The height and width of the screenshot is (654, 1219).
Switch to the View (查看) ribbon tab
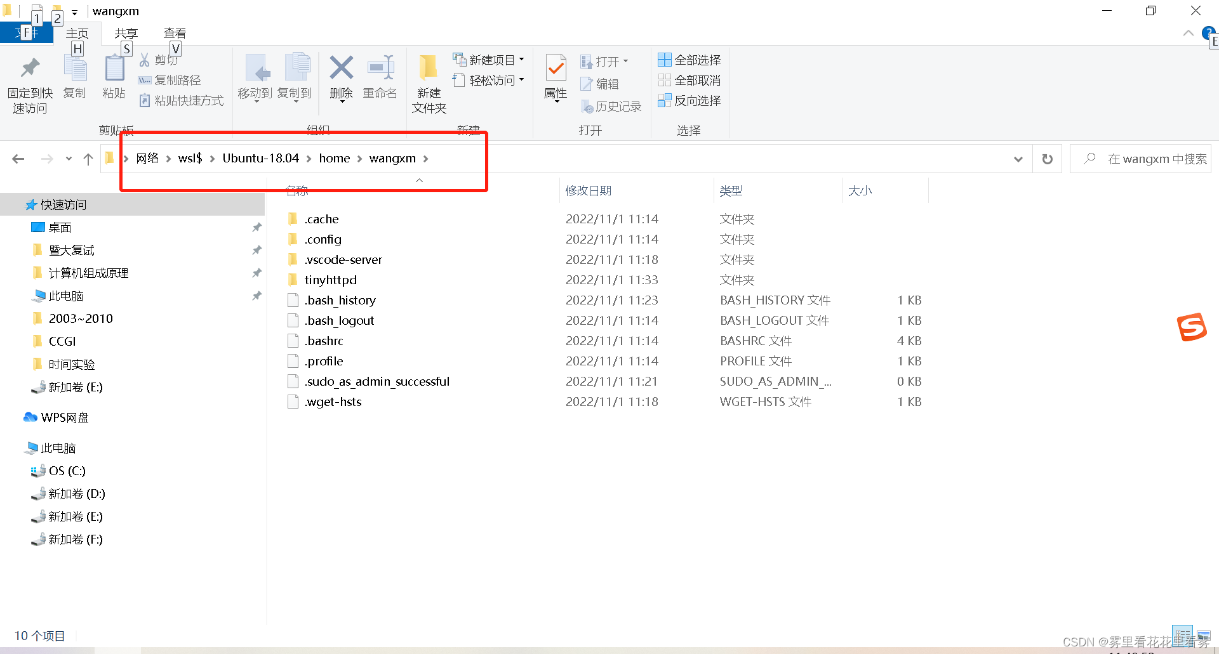[x=175, y=33]
